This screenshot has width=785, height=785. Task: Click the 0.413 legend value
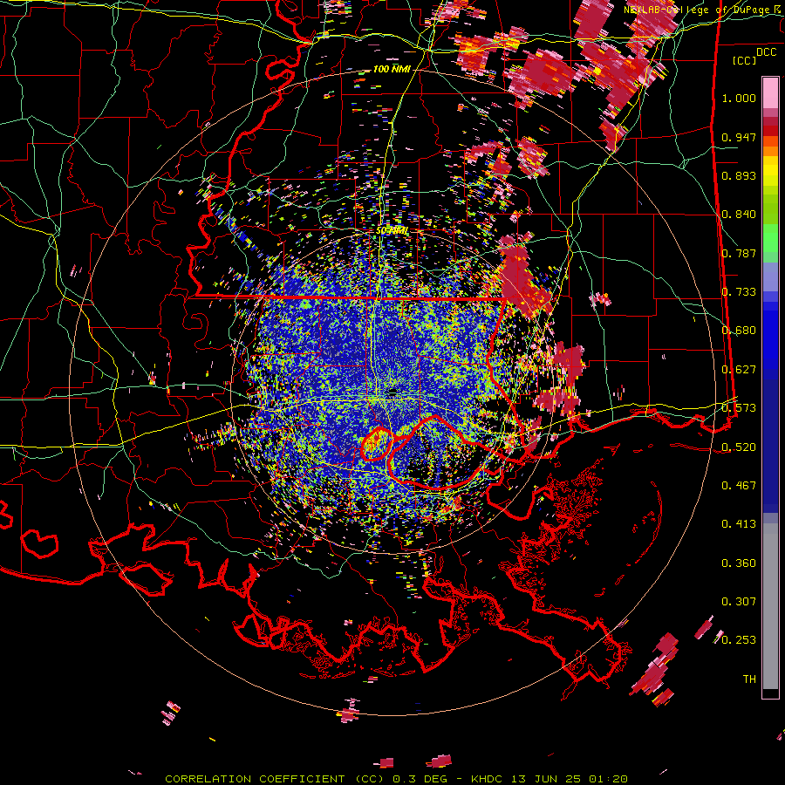click(739, 524)
